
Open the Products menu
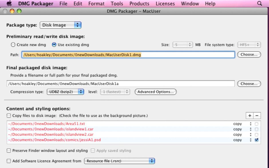tap(139, 4)
